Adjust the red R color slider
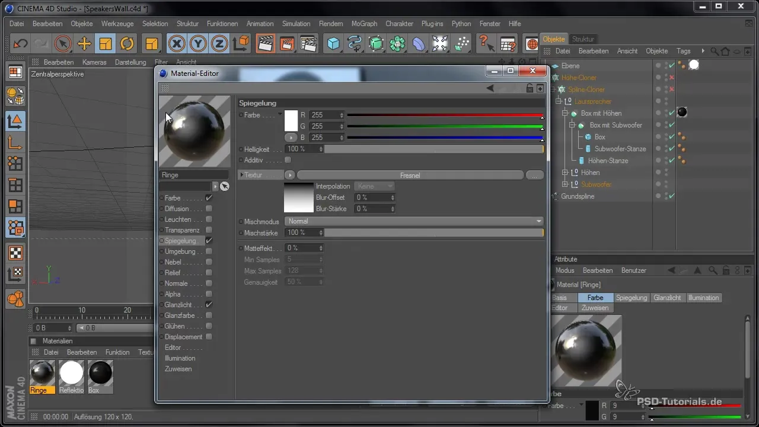The width and height of the screenshot is (759, 427). pyautogui.click(x=445, y=115)
